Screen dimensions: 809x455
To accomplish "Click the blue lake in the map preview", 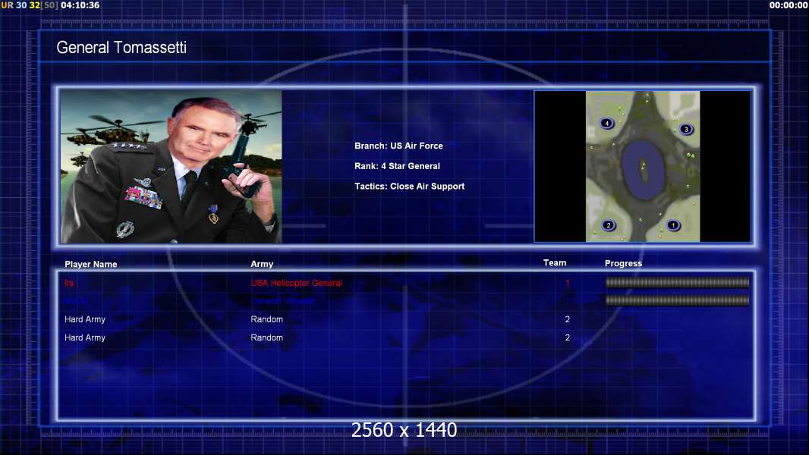I will click(x=642, y=170).
